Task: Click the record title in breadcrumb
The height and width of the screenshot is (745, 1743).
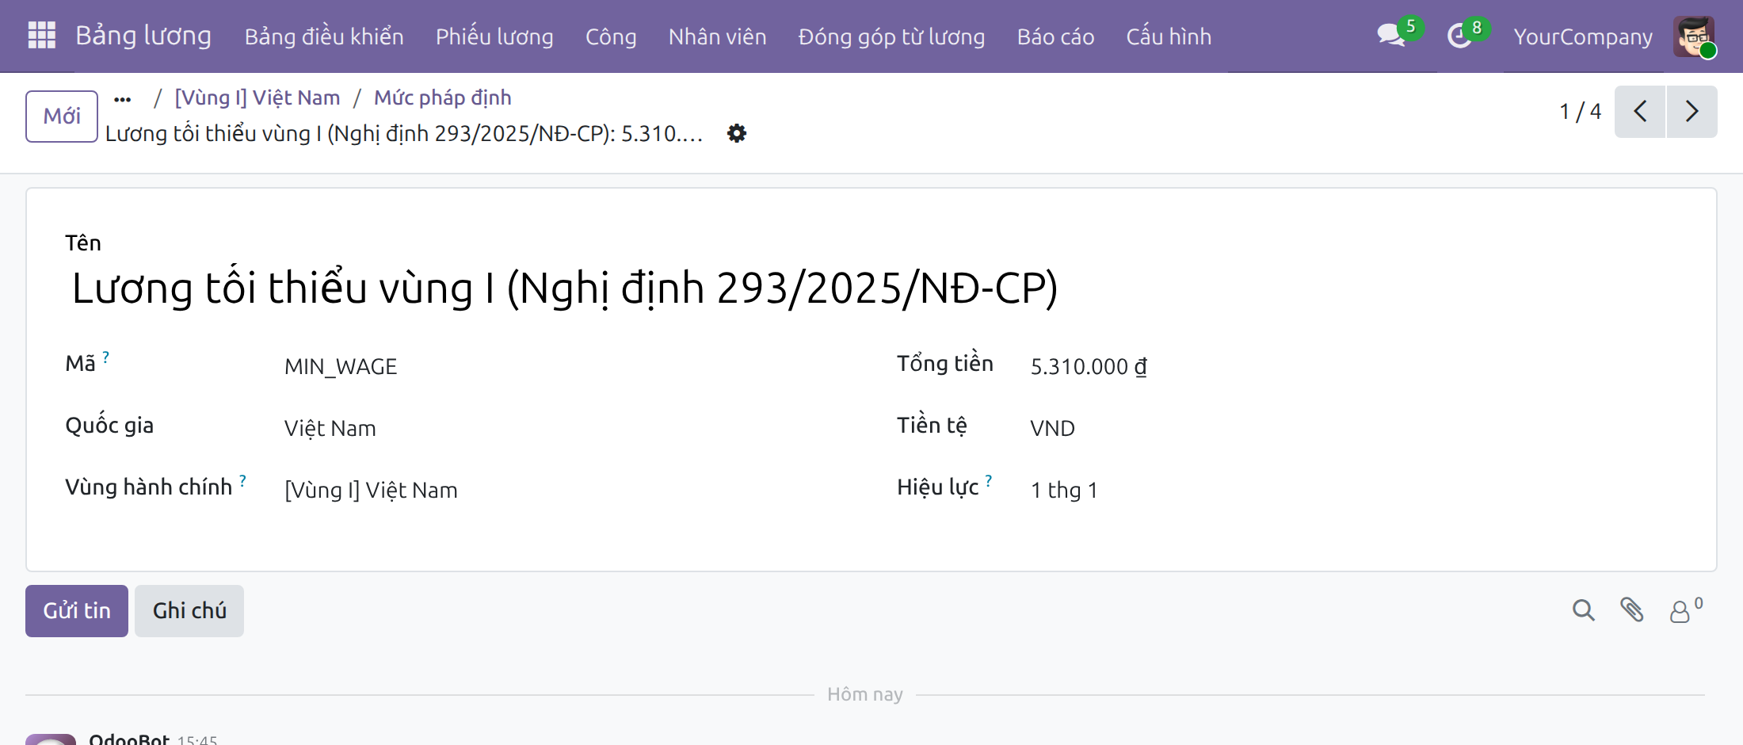Action: [404, 134]
